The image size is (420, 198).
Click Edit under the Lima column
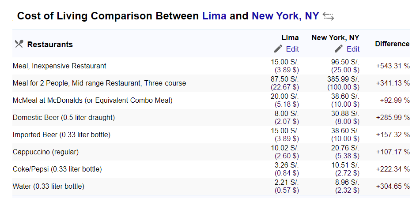(292, 49)
